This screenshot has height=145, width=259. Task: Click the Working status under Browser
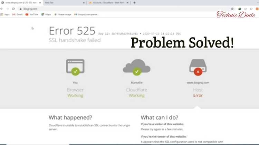75,95
